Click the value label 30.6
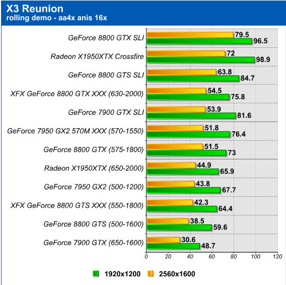The height and width of the screenshot is (285, 286). pos(188,239)
